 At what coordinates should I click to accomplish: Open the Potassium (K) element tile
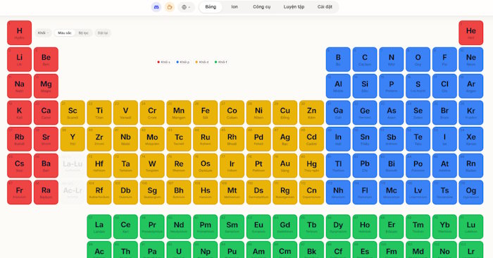click(x=20, y=113)
